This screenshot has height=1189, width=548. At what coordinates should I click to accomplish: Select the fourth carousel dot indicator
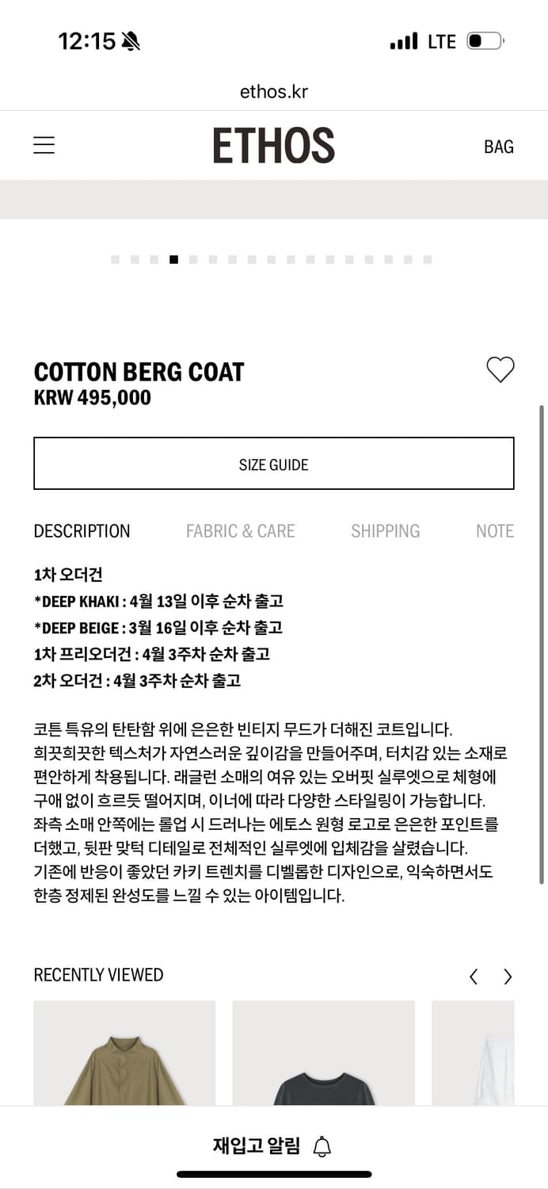[173, 259]
